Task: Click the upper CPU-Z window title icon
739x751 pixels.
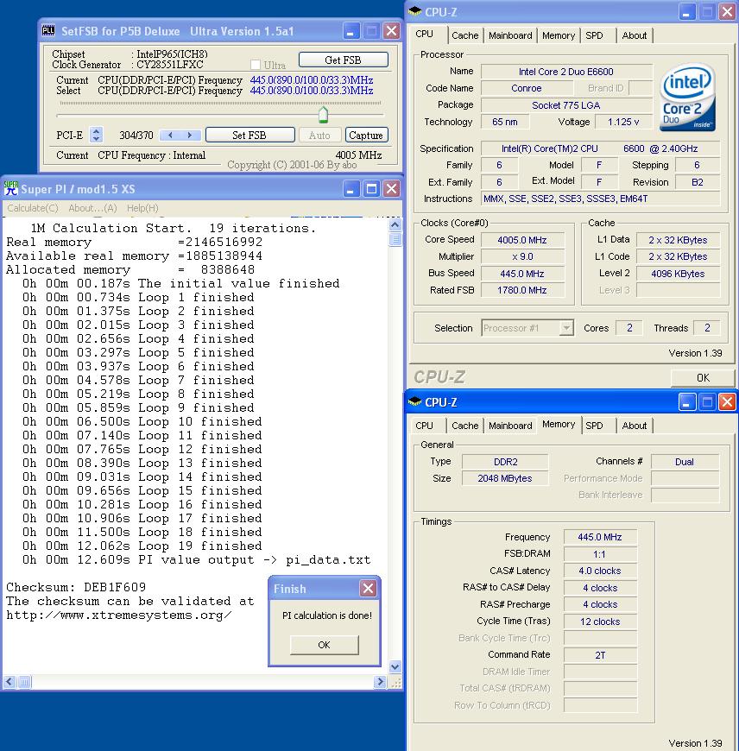Action: point(414,11)
